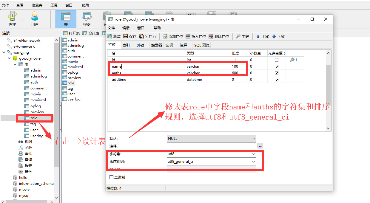The image size is (370, 203).
Task: Toggle allow-null checkbox for name row
Action: coord(277,66)
